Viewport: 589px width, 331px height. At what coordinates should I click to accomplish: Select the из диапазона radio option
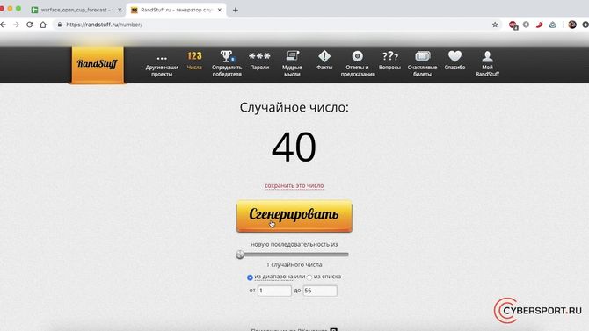250,277
